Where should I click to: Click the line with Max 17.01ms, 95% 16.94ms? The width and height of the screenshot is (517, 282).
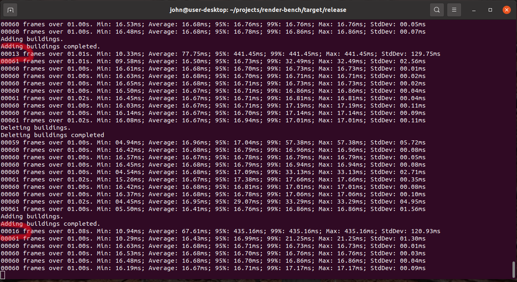pos(213,120)
